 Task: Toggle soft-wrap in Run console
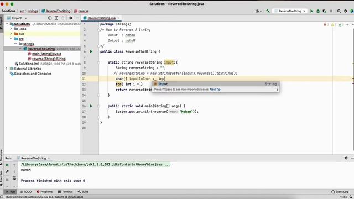14,178
